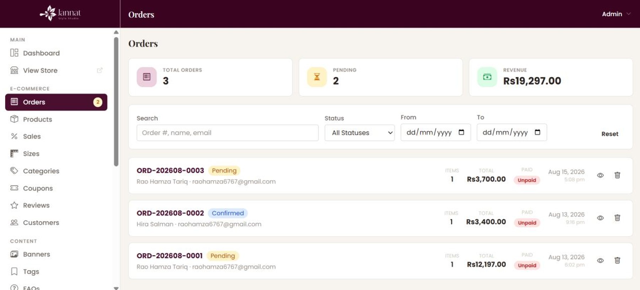The width and height of the screenshot is (640, 290).
Task: Open order ORD-202608-0002 link
Action: (x=170, y=213)
